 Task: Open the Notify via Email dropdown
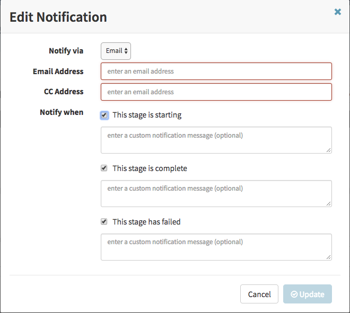(x=116, y=51)
